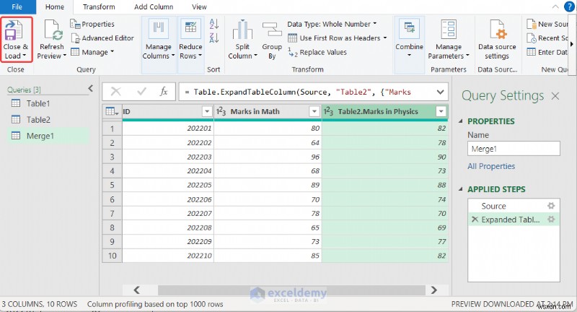Click Enter Data icon
This screenshot has width=577, height=312.
pyautogui.click(x=531, y=52)
